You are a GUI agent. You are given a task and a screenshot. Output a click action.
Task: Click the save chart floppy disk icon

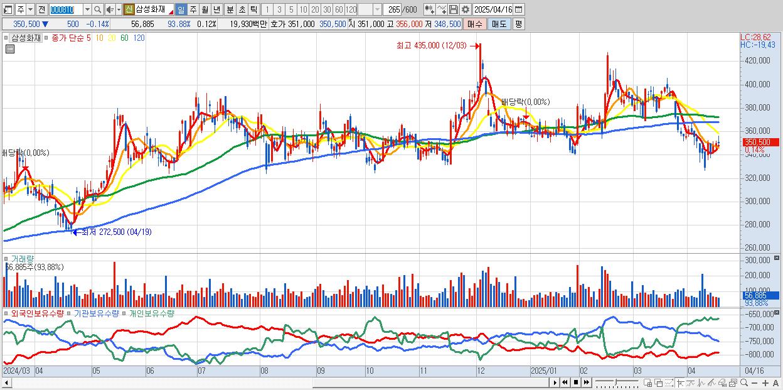[x=454, y=9]
